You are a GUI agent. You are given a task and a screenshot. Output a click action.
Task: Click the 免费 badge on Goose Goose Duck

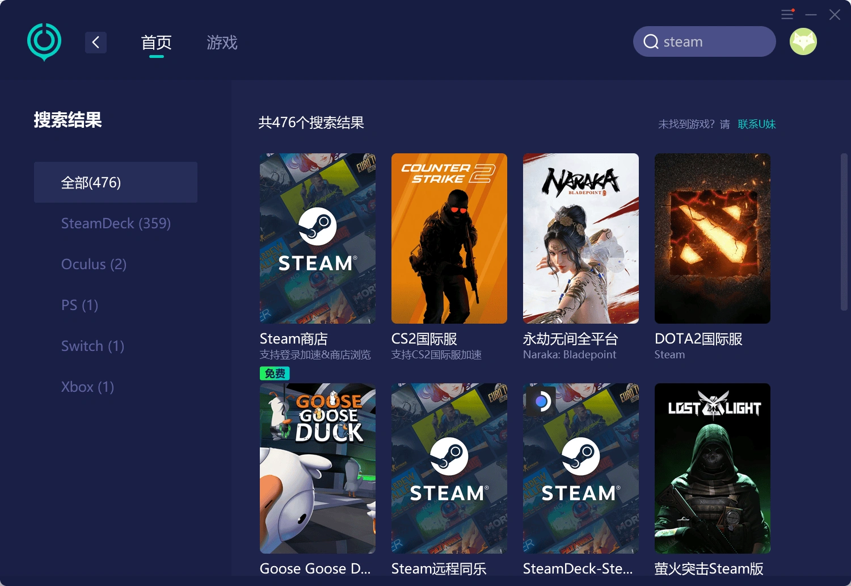pyautogui.click(x=275, y=373)
